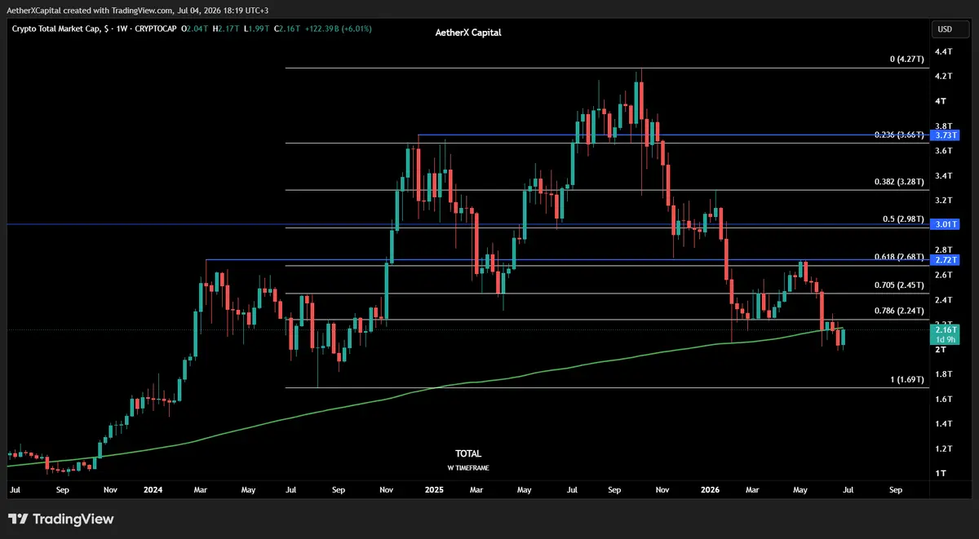Image resolution: width=979 pixels, height=539 pixels.
Task: Click the W TIMEFRAME text annotation
Action: pos(468,468)
